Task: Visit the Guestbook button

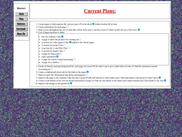Action: pos(21,29)
